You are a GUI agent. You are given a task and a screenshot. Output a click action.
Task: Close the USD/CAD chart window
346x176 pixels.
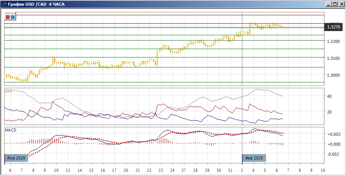pyautogui.click(x=341, y=4)
